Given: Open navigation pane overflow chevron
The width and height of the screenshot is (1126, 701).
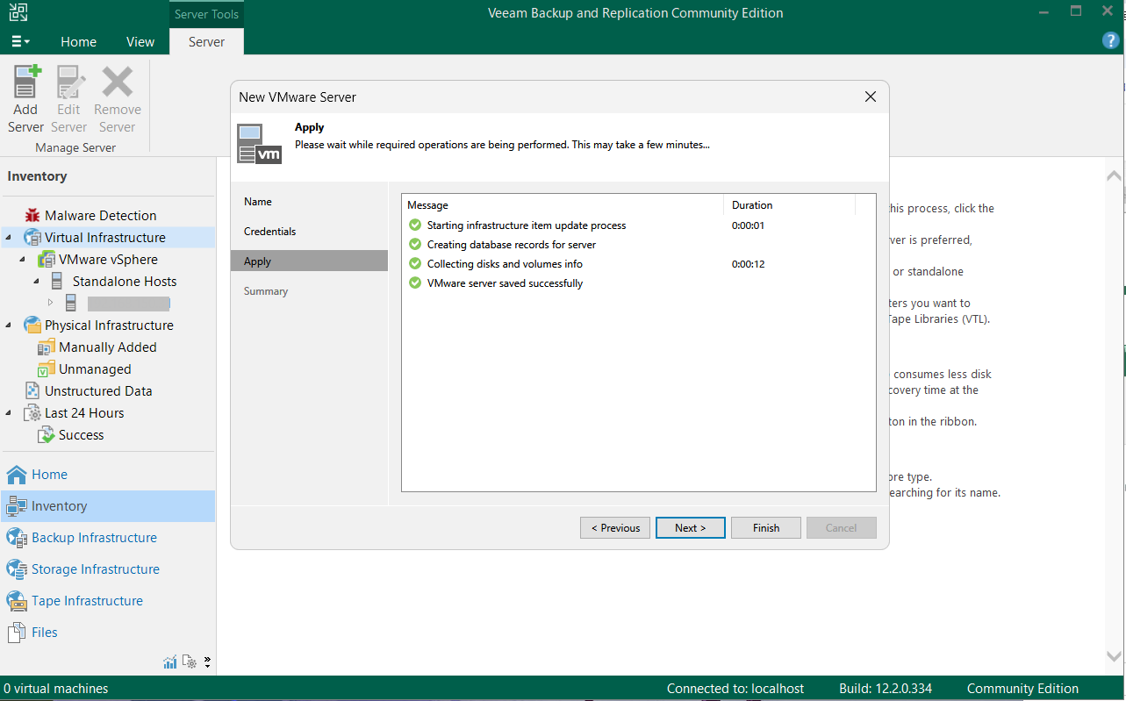Looking at the screenshot, I should coord(208,662).
